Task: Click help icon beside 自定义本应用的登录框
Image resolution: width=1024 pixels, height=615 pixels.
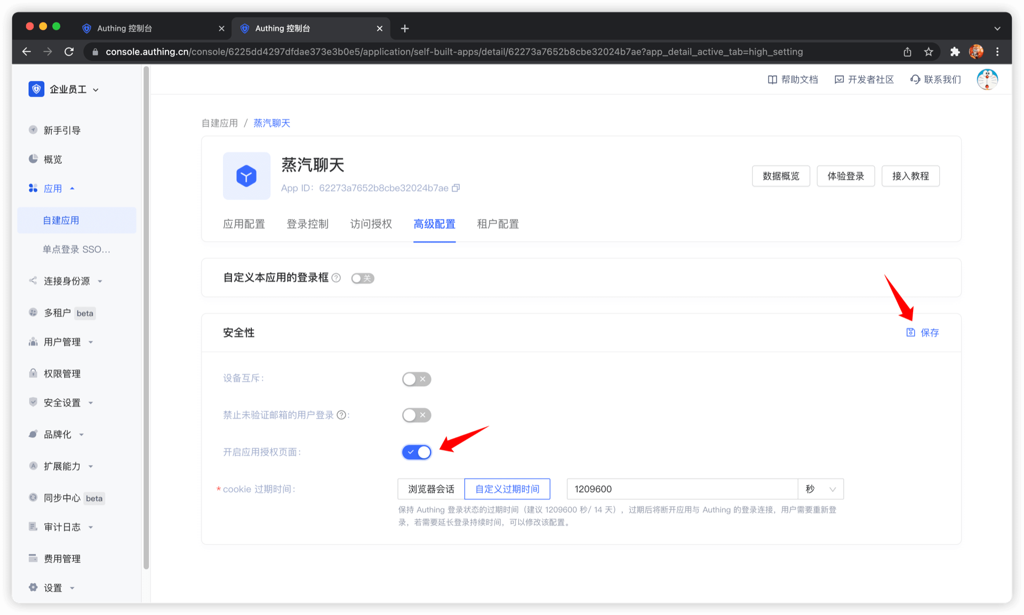Action: 336,278
